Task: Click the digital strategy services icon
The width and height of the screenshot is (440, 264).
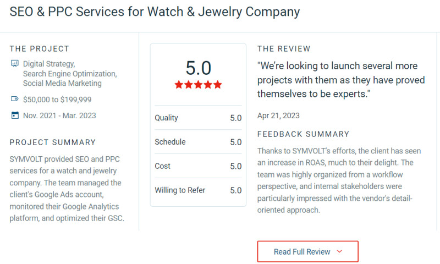Action: (x=15, y=64)
